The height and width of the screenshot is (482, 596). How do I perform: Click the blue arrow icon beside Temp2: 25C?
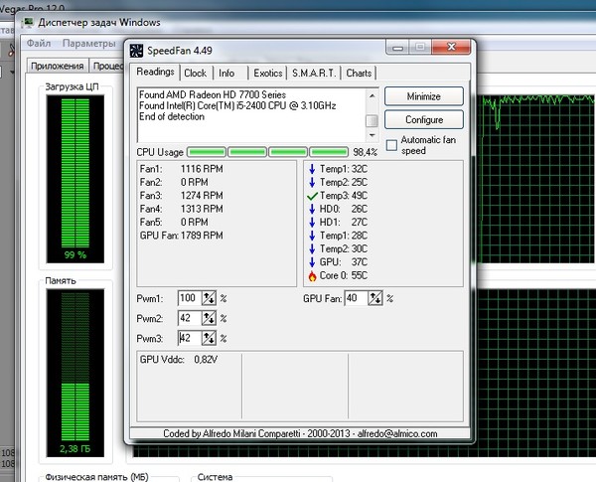click(311, 183)
